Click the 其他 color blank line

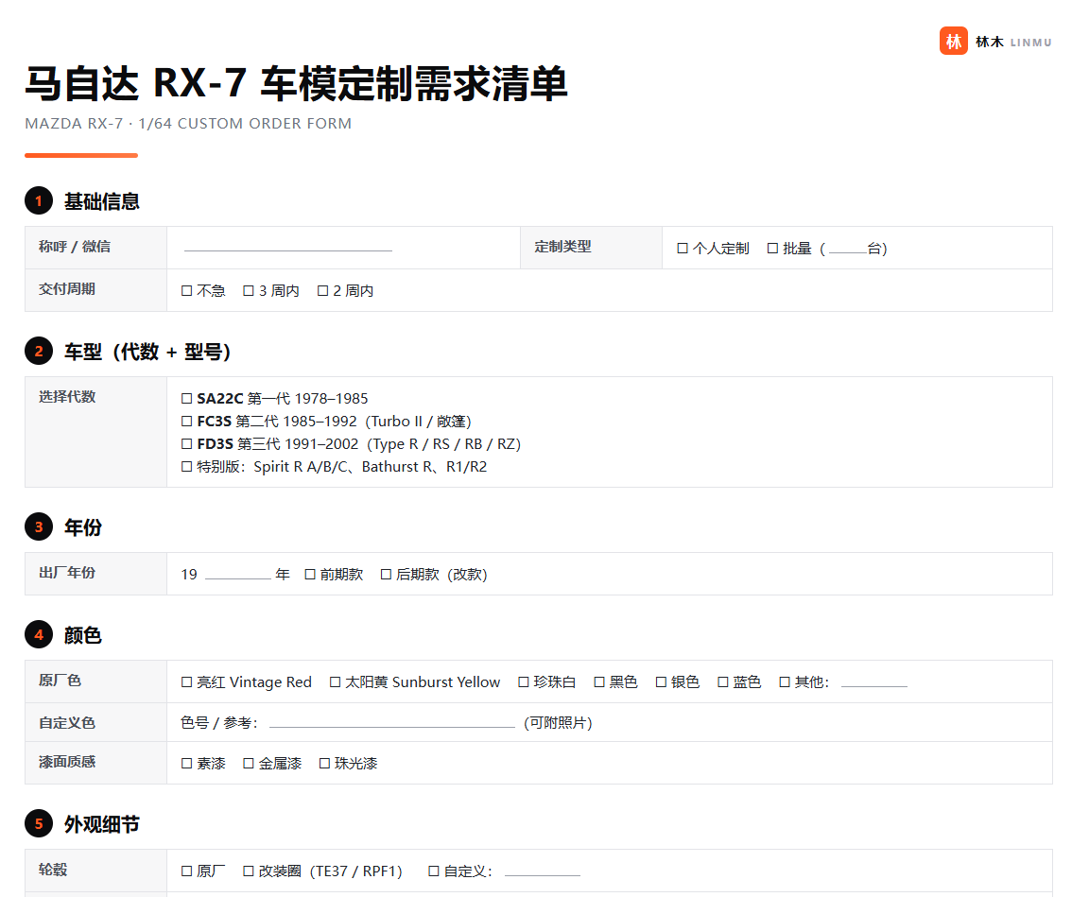tap(873, 681)
